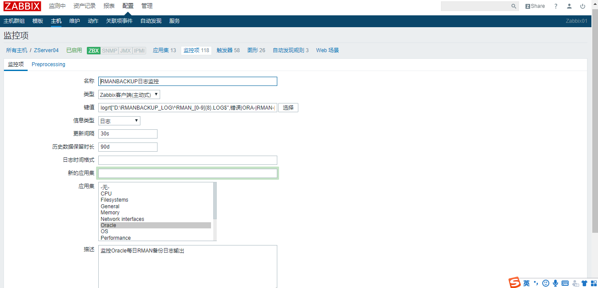The width and height of the screenshot is (598, 288).
Task: Click the 键值 logrt input field
Action: click(x=188, y=107)
